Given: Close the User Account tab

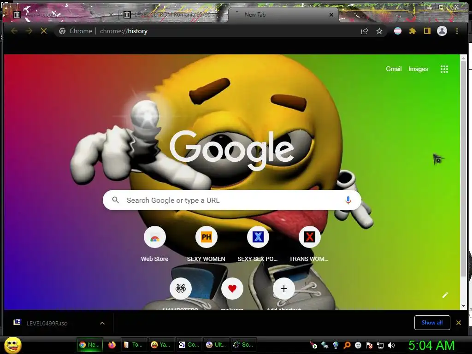Looking at the screenshot, I should tap(111, 14).
